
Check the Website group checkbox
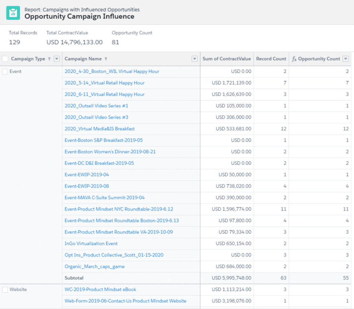pyautogui.click(x=5, y=290)
